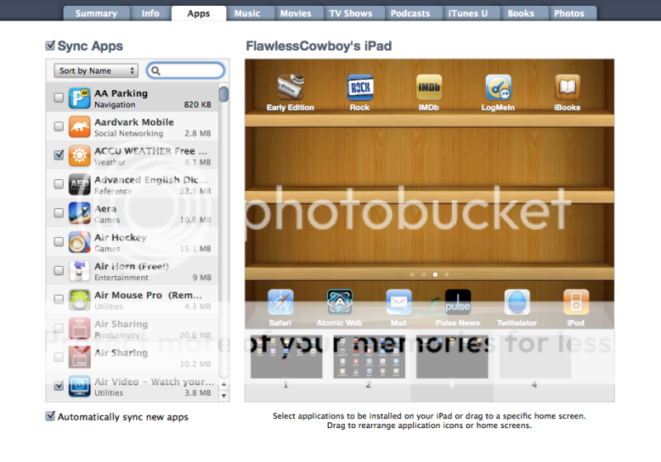Click the Pulse News icon in iPad dock
661x462 pixels.
pyautogui.click(x=458, y=302)
